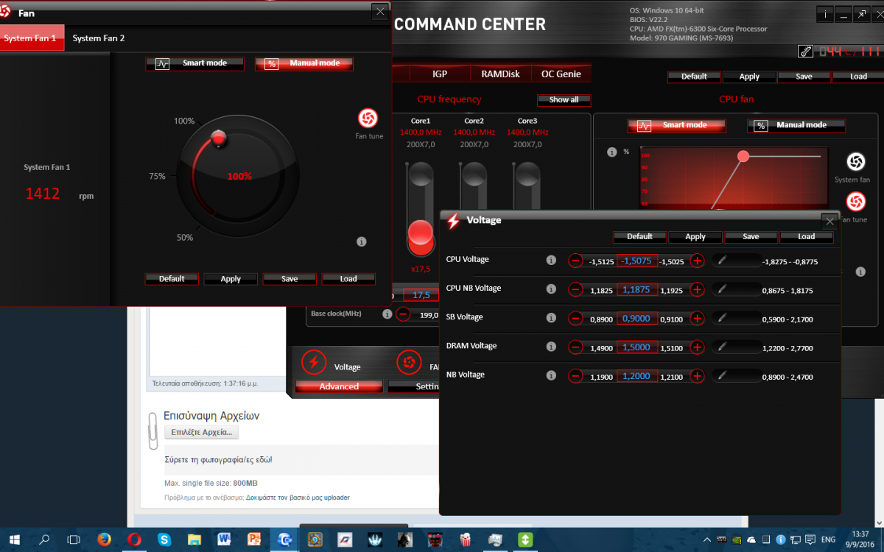Image resolution: width=884 pixels, height=552 pixels.
Task: Click the Core2 slider handle
Action: tap(474, 174)
